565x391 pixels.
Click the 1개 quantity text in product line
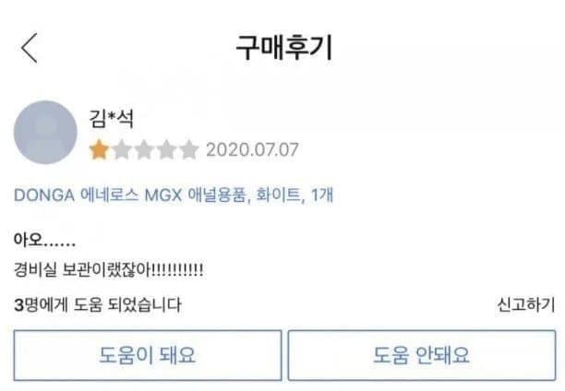click(322, 195)
